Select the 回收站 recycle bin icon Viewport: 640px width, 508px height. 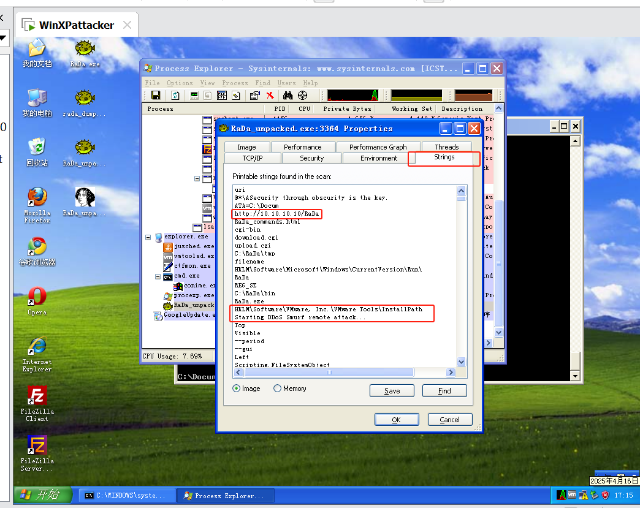pyautogui.click(x=37, y=152)
